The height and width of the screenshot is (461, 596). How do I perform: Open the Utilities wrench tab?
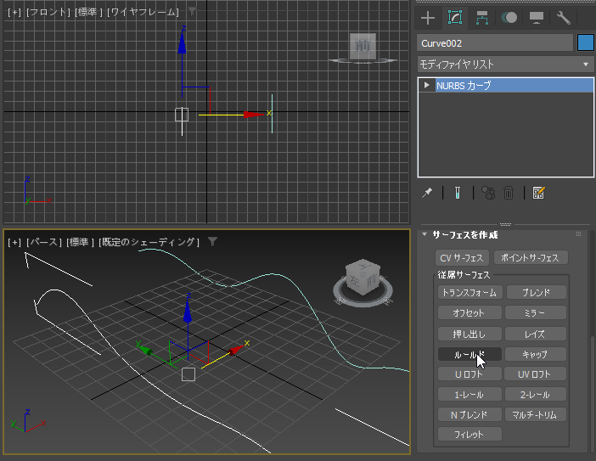coord(563,18)
